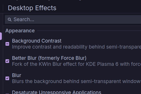Screen dimensions: 141x94
Task: Click the Blurs the background description text
Action: click(77, 81)
